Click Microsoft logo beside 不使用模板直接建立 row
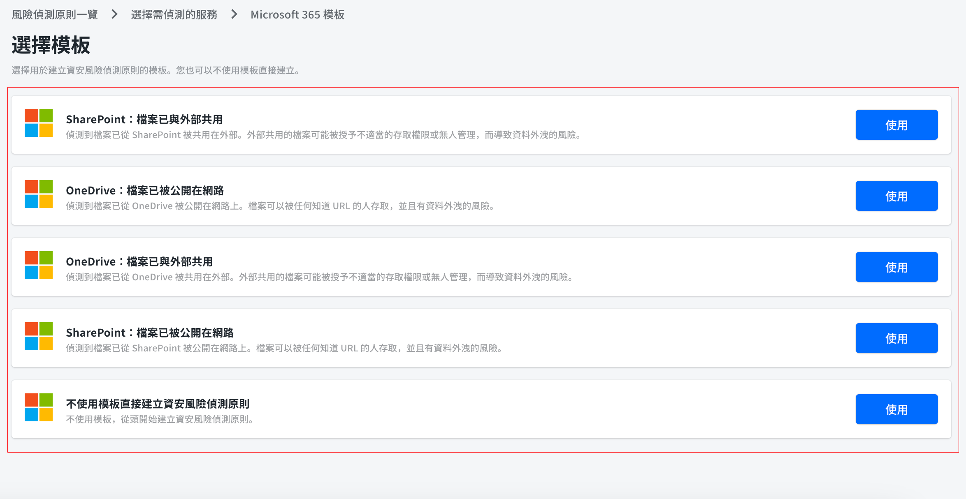The width and height of the screenshot is (966, 499). coord(39,407)
